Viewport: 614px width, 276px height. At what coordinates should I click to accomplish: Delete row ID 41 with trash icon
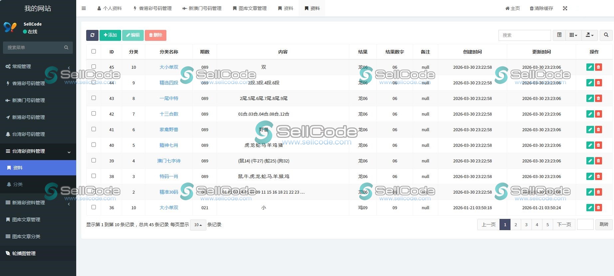click(598, 130)
